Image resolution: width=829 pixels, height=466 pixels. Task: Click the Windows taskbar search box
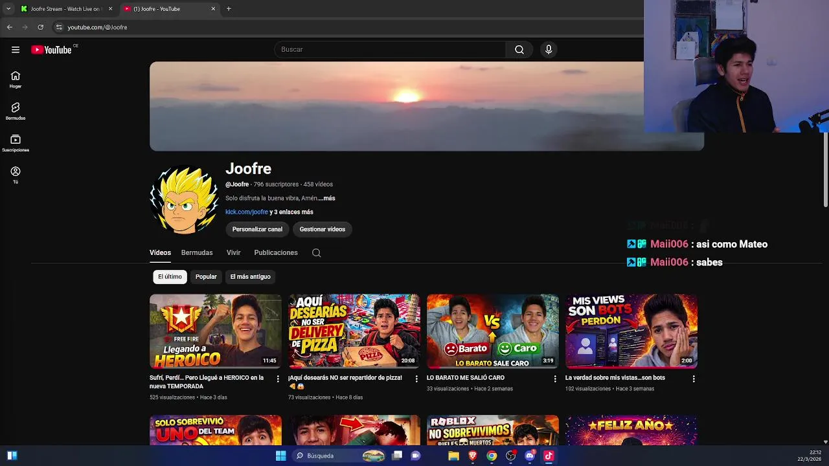[x=339, y=456]
